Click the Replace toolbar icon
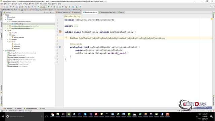The image size is (215, 121). point(29,7)
